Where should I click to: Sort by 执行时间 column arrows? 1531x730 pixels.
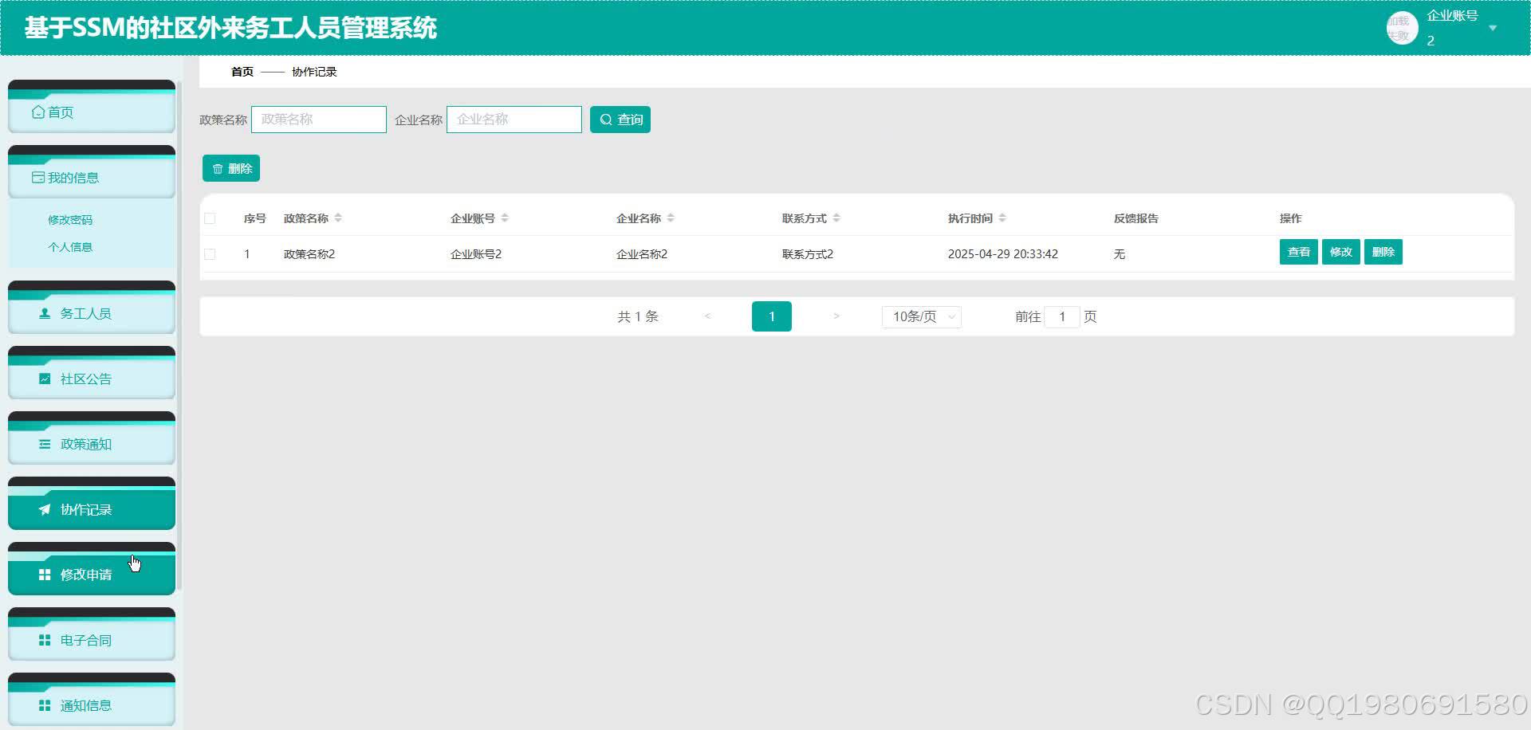pos(1002,218)
